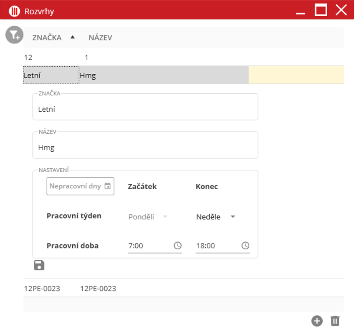Image resolution: width=354 pixels, height=331 pixels.
Task: Add a new schedule with plus icon
Action: [x=317, y=321]
